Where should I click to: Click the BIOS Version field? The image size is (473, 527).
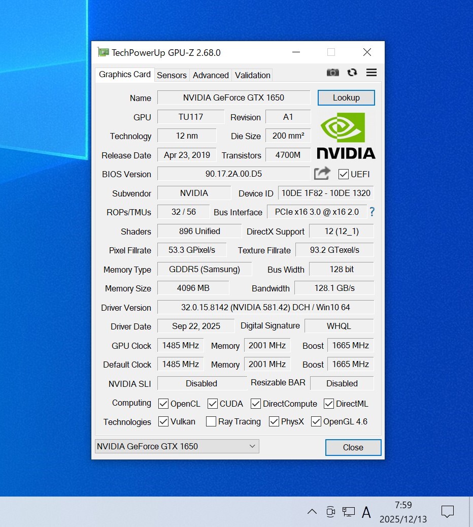pos(233,174)
